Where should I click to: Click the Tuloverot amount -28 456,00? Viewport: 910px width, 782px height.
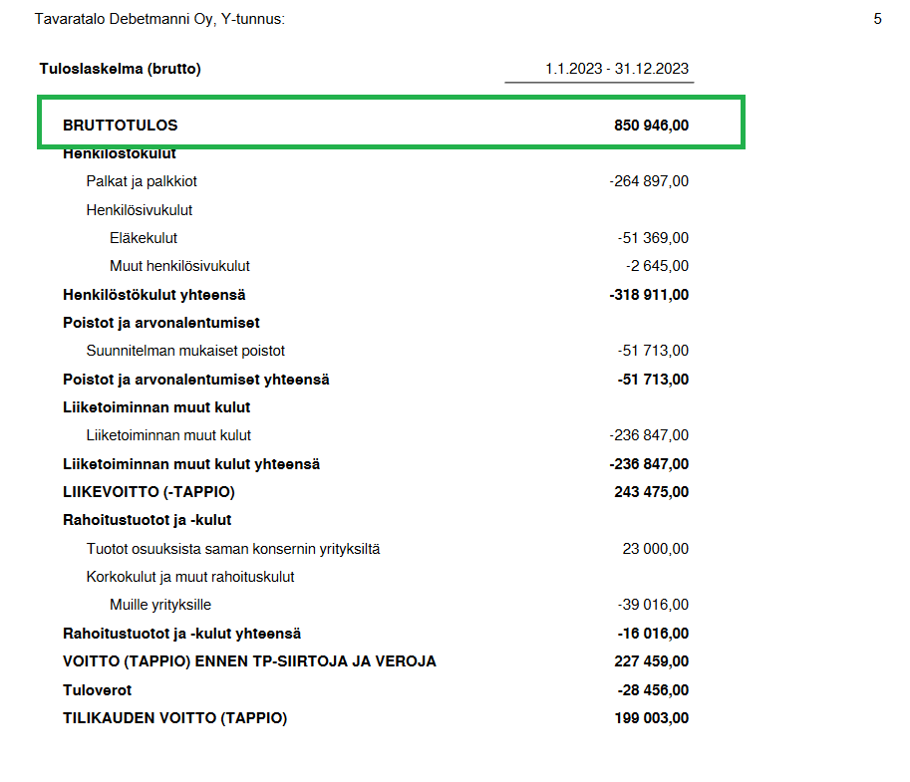653,690
